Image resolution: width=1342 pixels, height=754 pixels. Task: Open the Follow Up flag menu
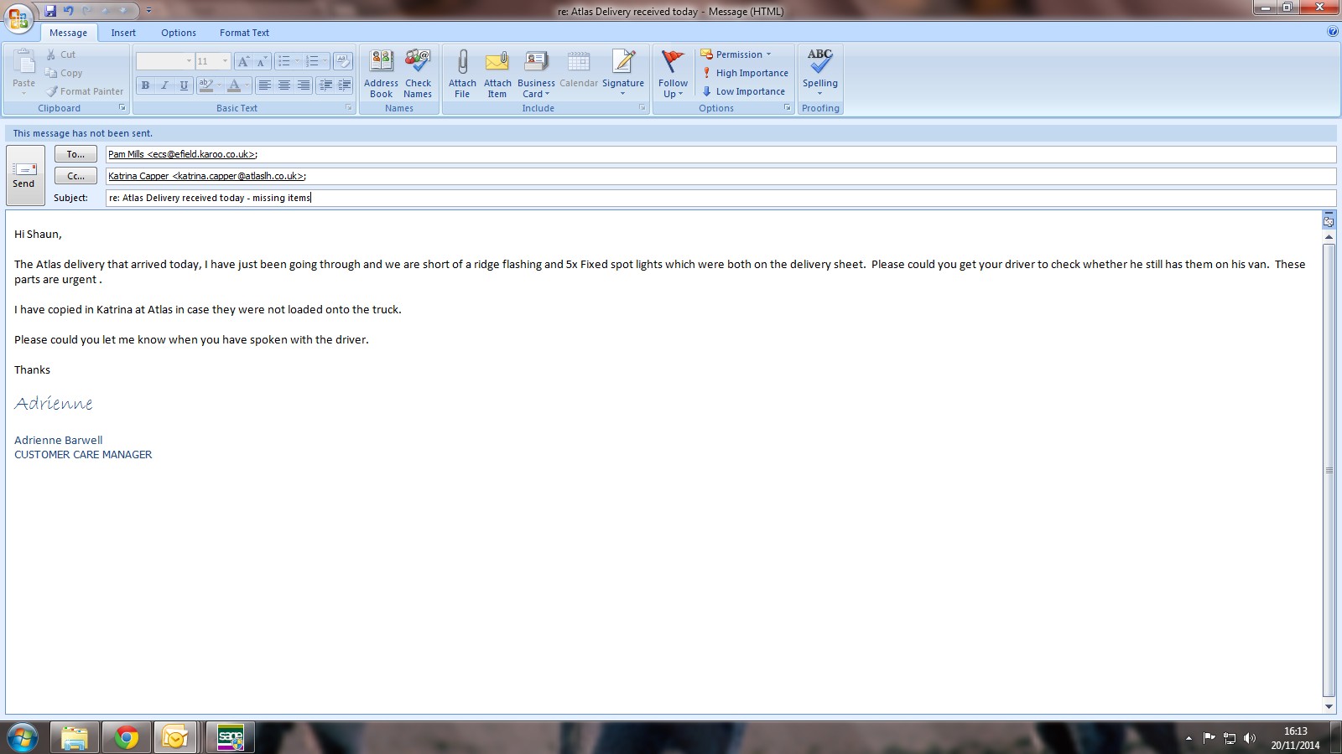click(x=673, y=74)
